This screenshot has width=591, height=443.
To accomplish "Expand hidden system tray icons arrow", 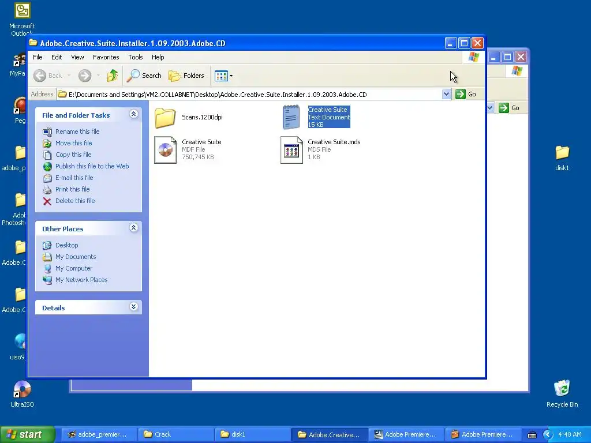I will tap(548, 435).
